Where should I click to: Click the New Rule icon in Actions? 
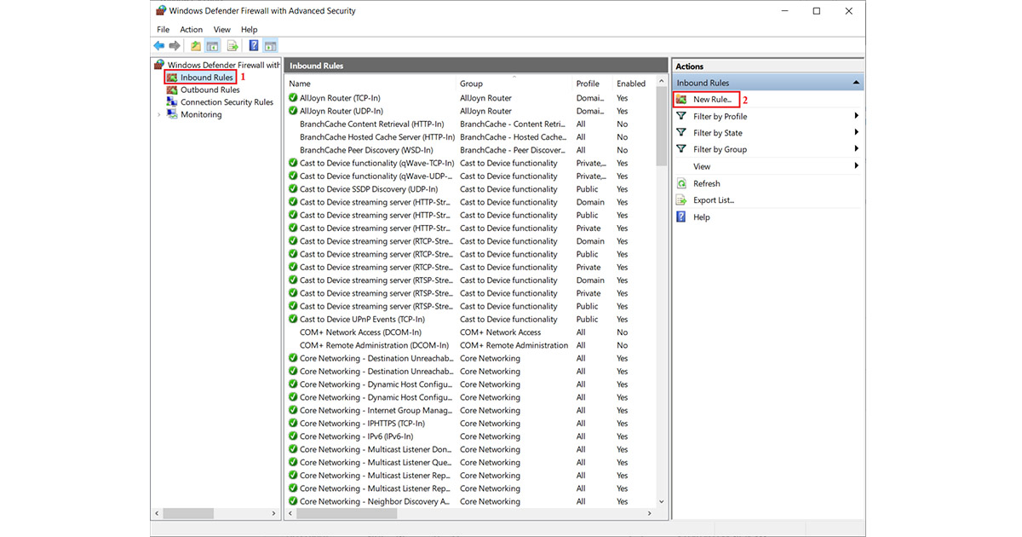click(681, 100)
